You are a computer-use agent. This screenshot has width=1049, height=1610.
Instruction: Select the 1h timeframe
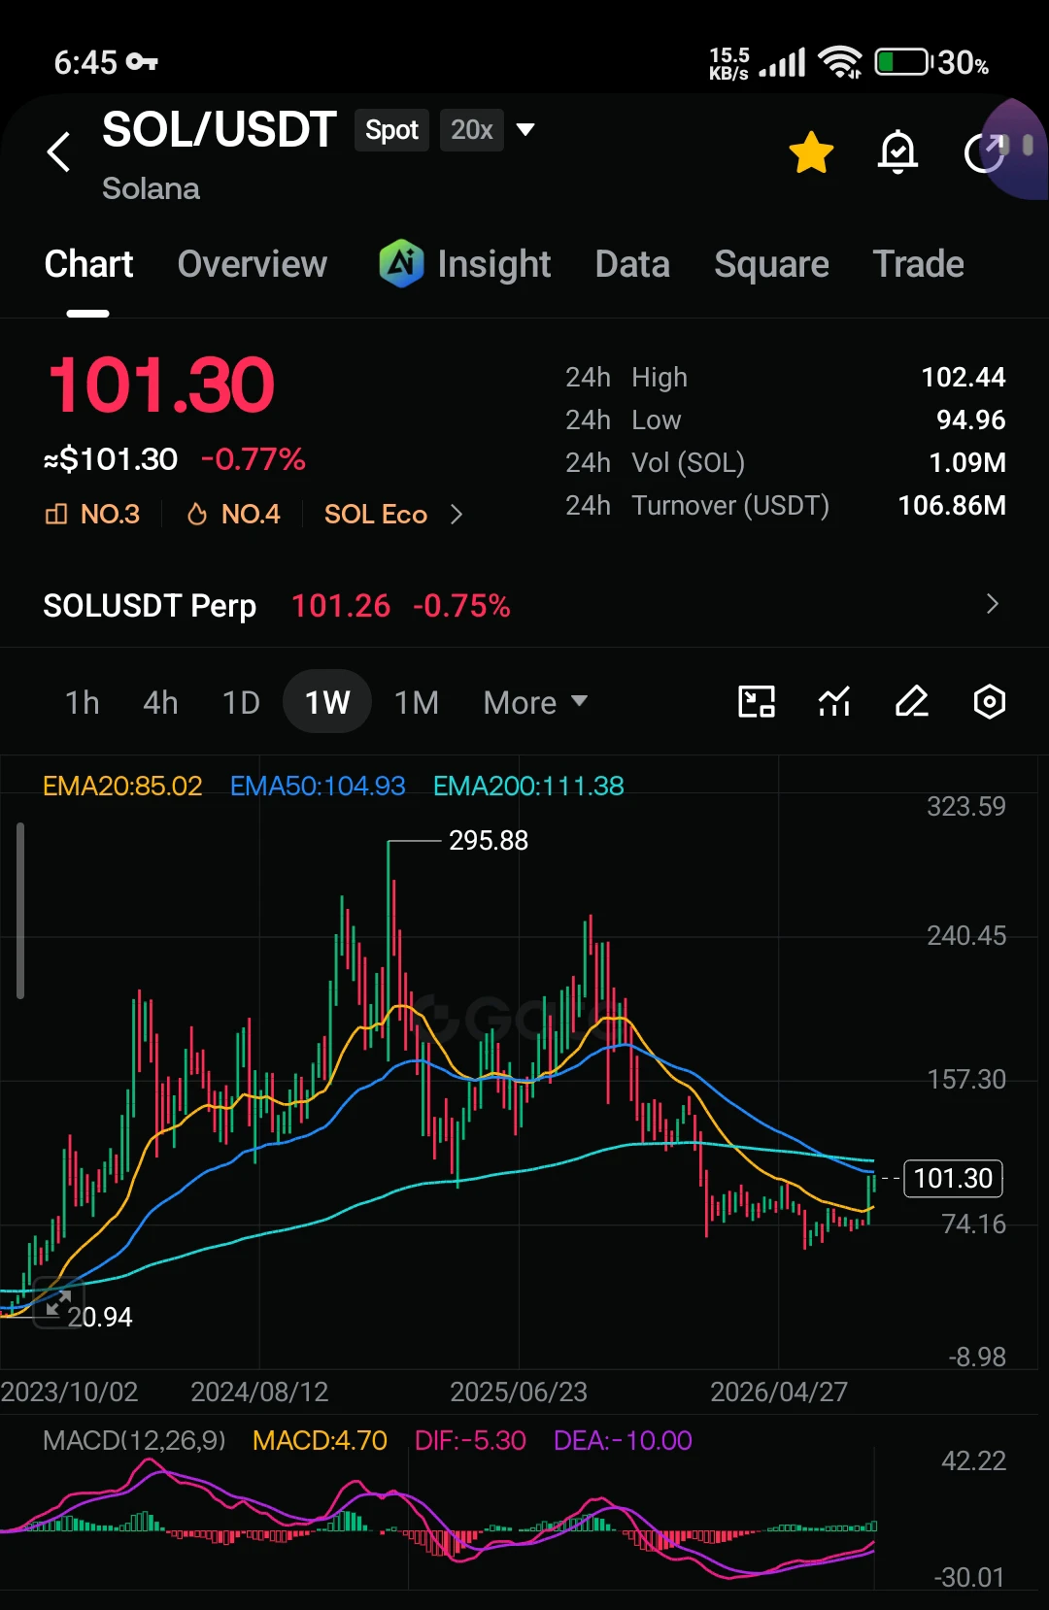83,702
